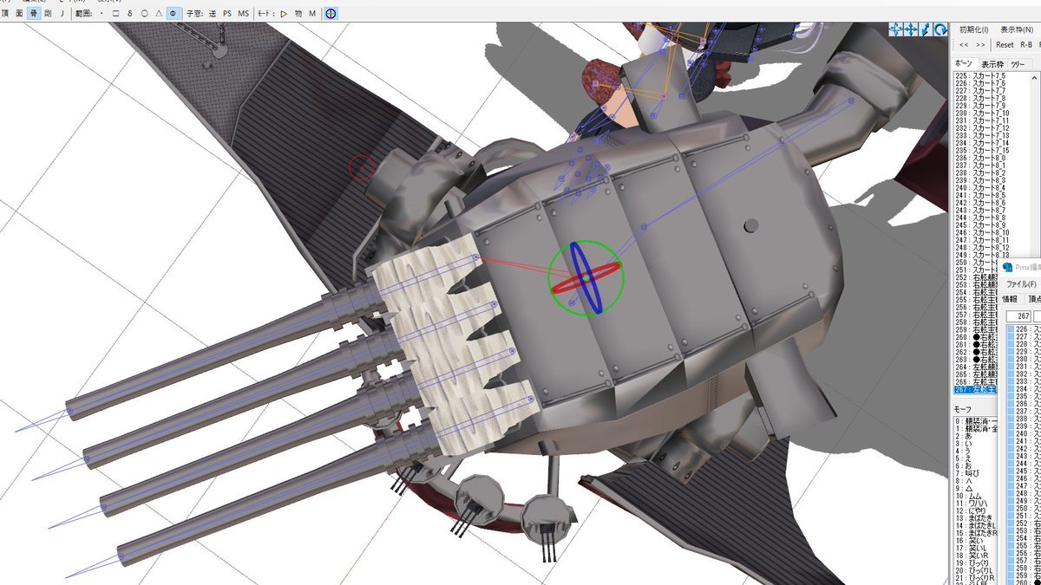Toggle the MS sub-window button
The image size is (1041, 585).
pyautogui.click(x=243, y=14)
